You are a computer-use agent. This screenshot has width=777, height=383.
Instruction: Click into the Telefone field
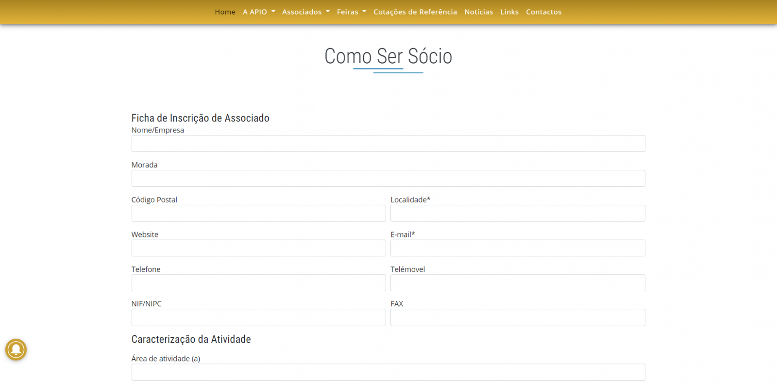tap(258, 283)
